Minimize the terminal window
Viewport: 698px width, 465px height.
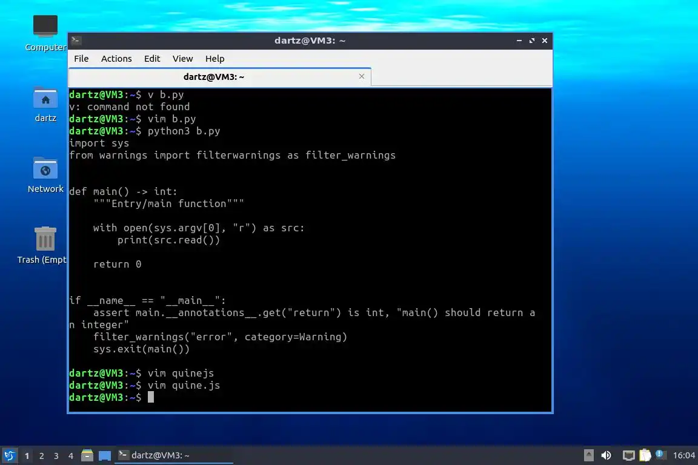pos(519,41)
